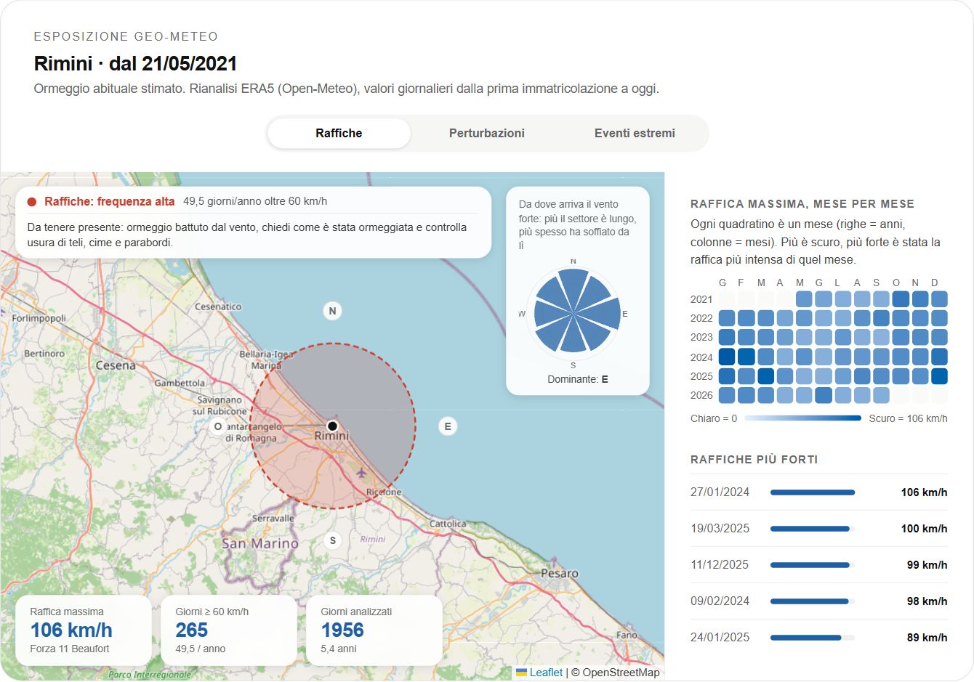Click the Raffiche: frequenza alta heading
Image resolution: width=974 pixels, height=682 pixels.
point(110,202)
